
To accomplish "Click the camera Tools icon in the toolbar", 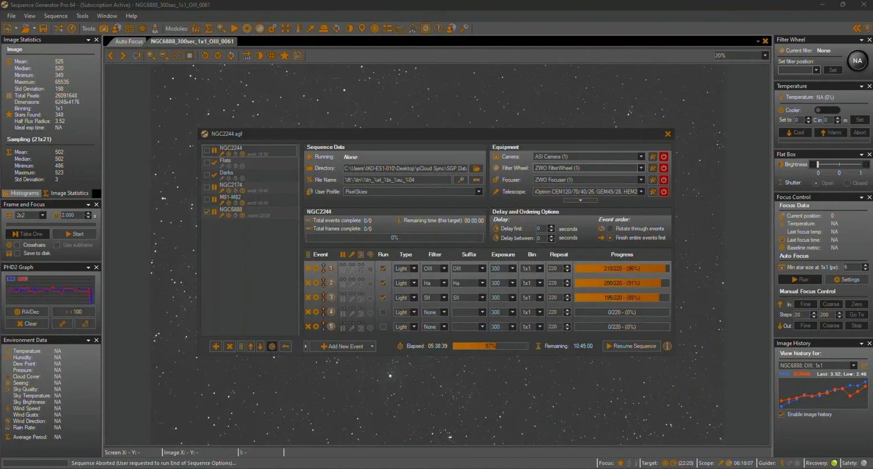I will click(104, 28).
